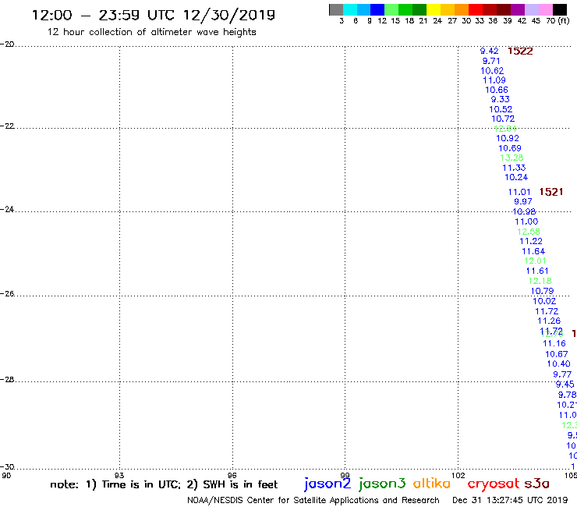Click the wave height value 9.42
The width and height of the screenshot is (577, 507).
490,51
